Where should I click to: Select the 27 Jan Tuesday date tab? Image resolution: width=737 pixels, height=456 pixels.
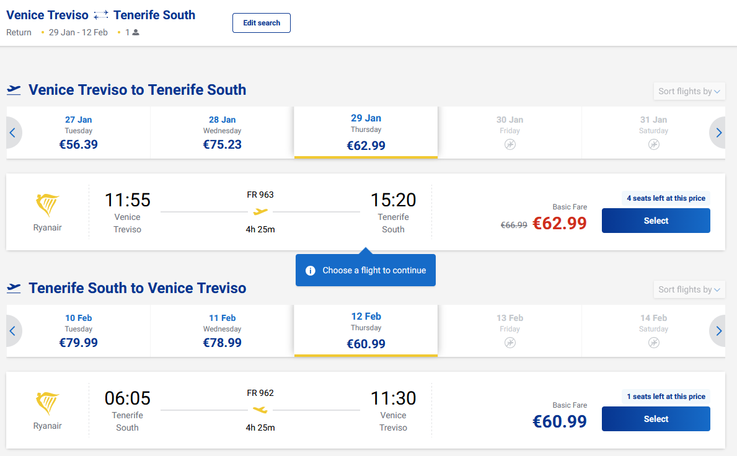[x=79, y=133]
